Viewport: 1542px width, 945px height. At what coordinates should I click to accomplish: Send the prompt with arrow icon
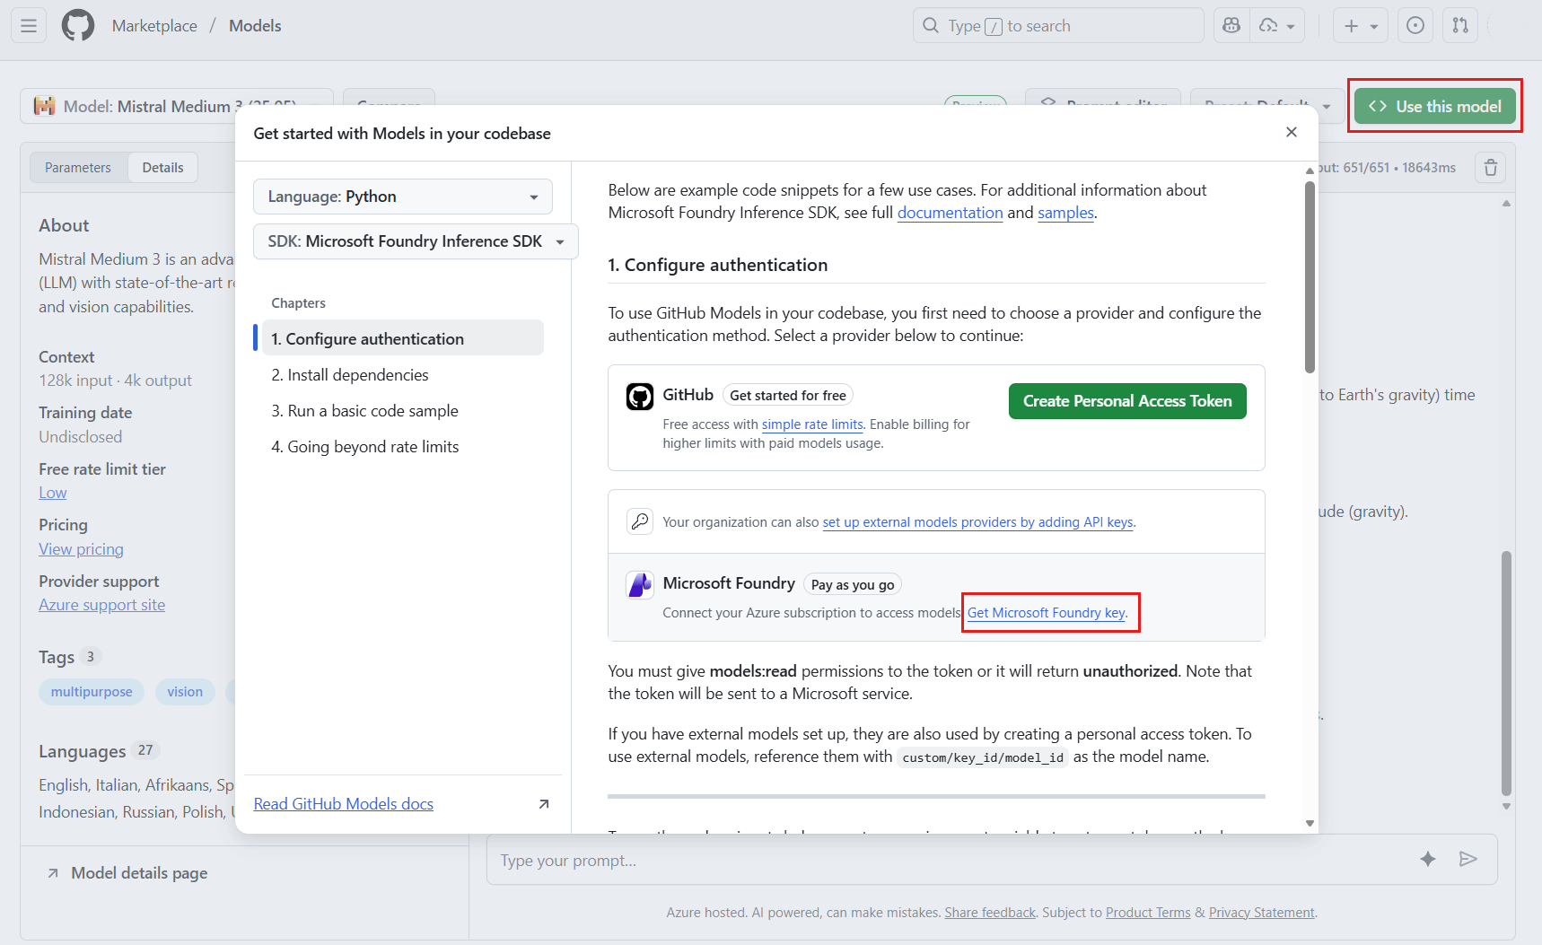click(1468, 860)
